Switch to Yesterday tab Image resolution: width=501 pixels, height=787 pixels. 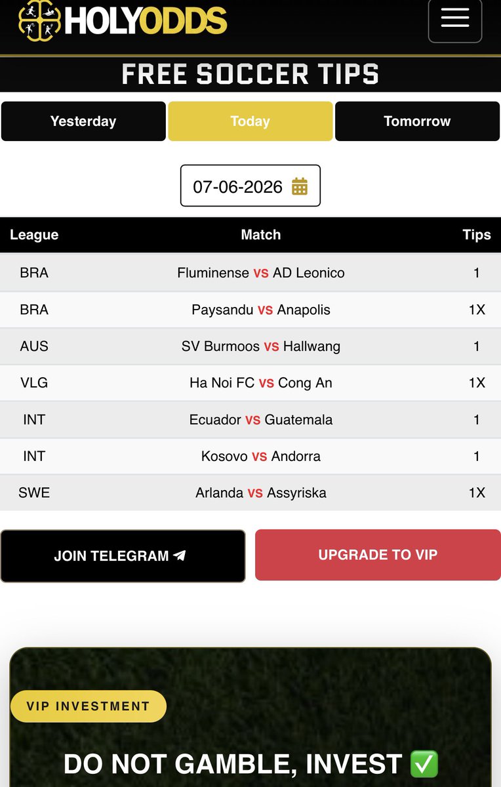click(83, 121)
